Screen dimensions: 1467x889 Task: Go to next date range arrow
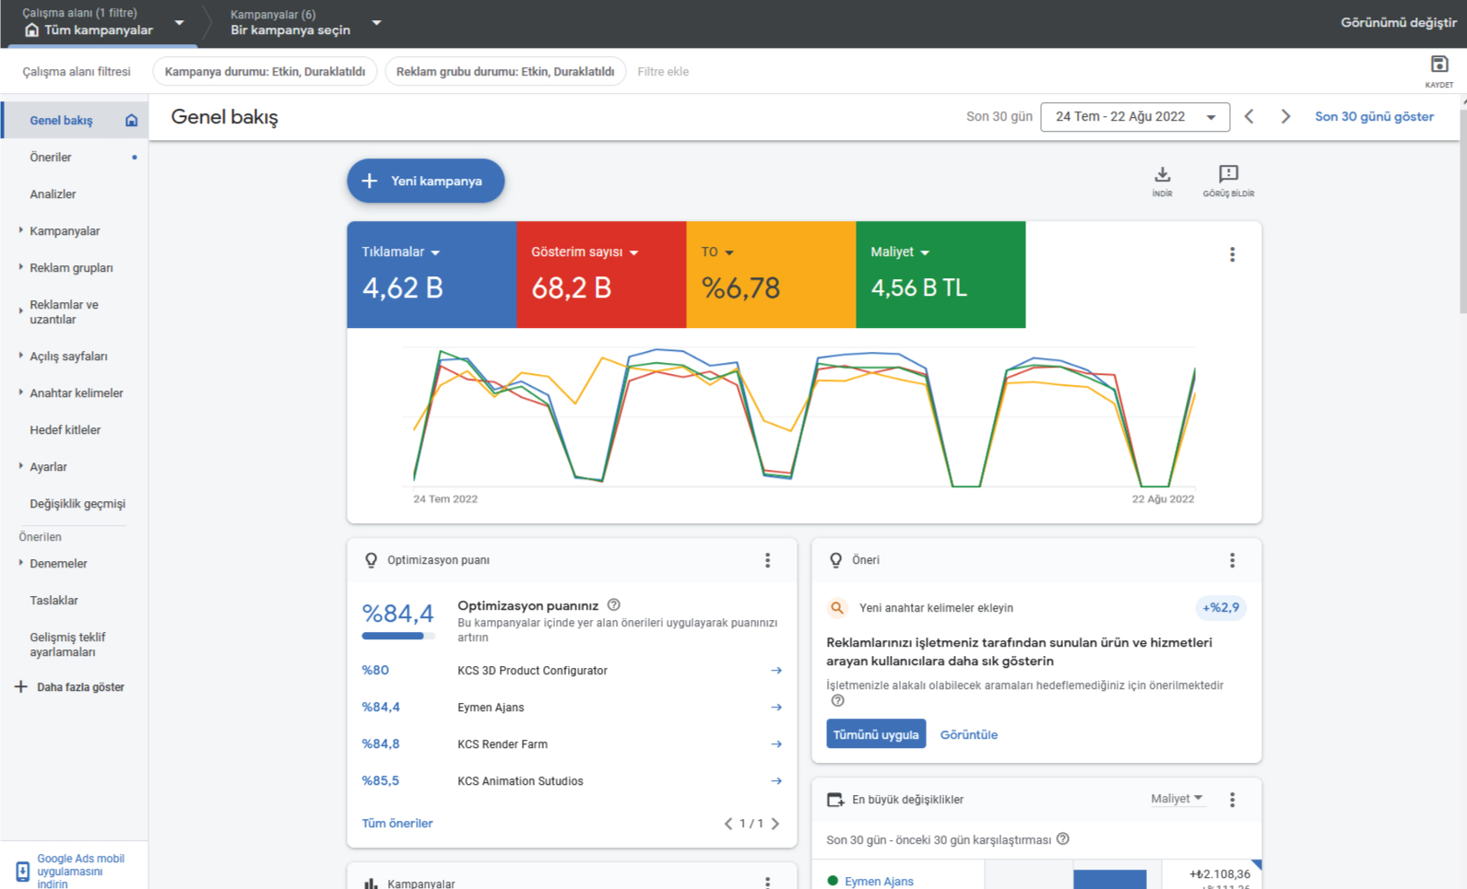click(1285, 117)
